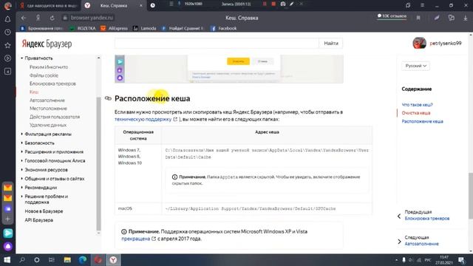Open the Facebook bookmark
The width and height of the screenshot is (473, 266).
click(223, 28)
